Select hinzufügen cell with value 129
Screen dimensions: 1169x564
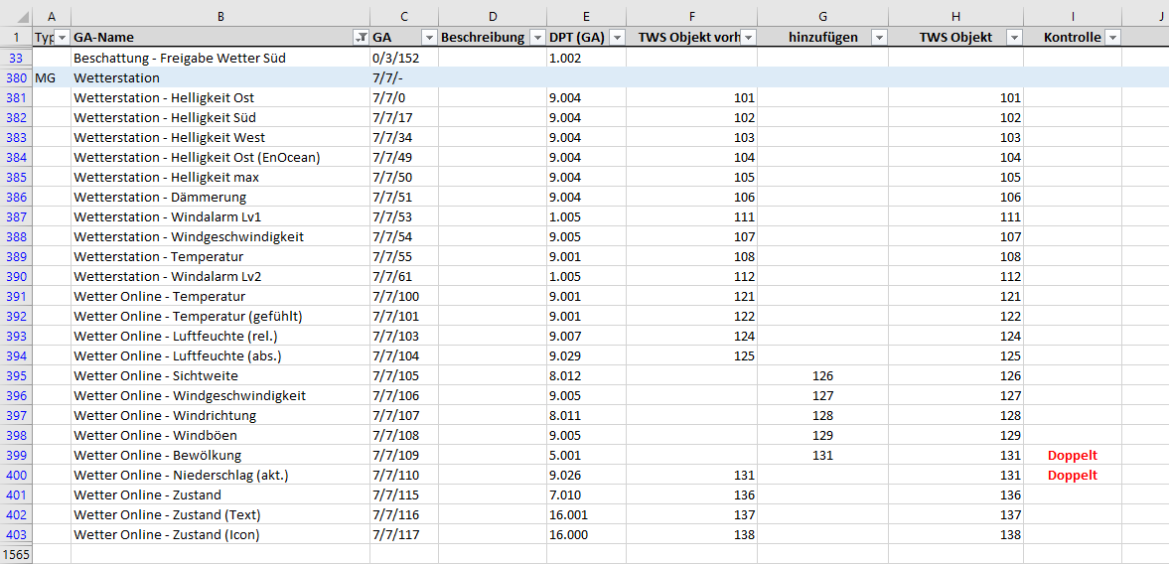(823, 435)
